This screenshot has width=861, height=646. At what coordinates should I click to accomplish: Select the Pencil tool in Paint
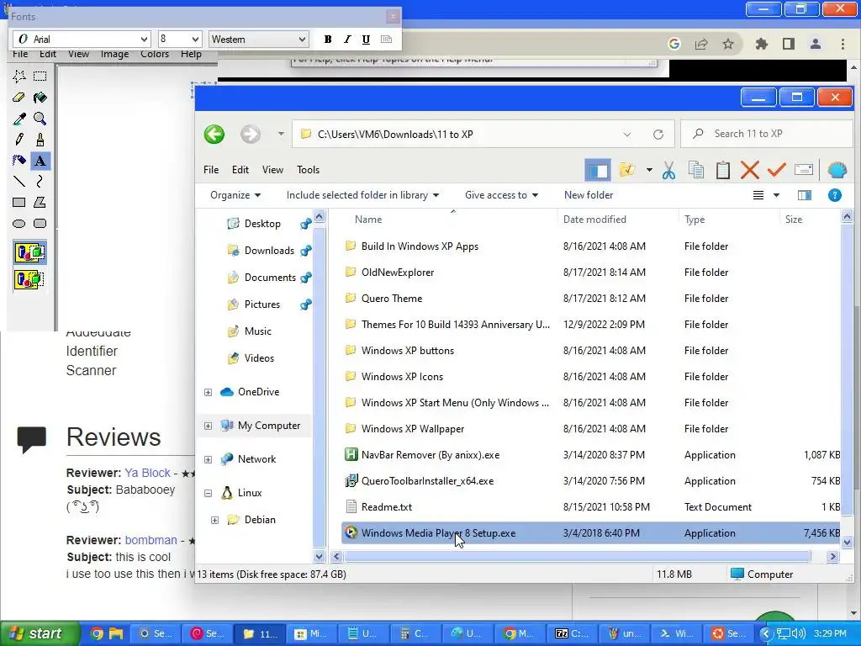pyautogui.click(x=19, y=140)
